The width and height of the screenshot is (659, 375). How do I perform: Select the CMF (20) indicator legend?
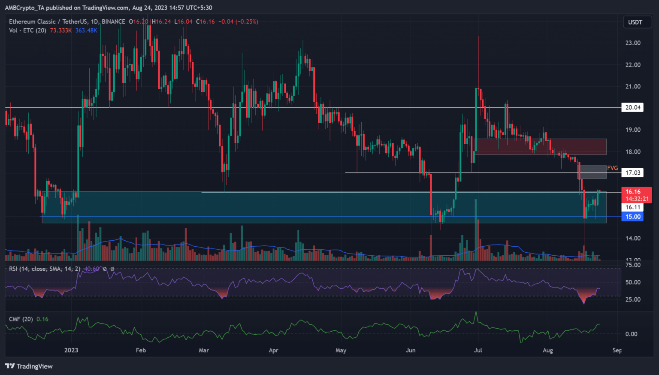21,319
